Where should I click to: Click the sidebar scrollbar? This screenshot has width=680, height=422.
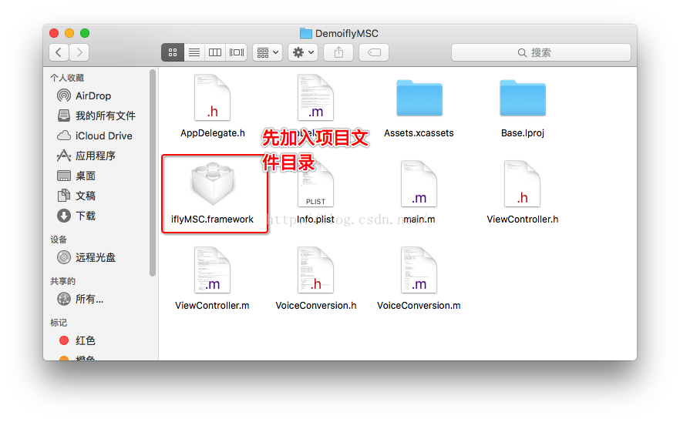(x=152, y=172)
